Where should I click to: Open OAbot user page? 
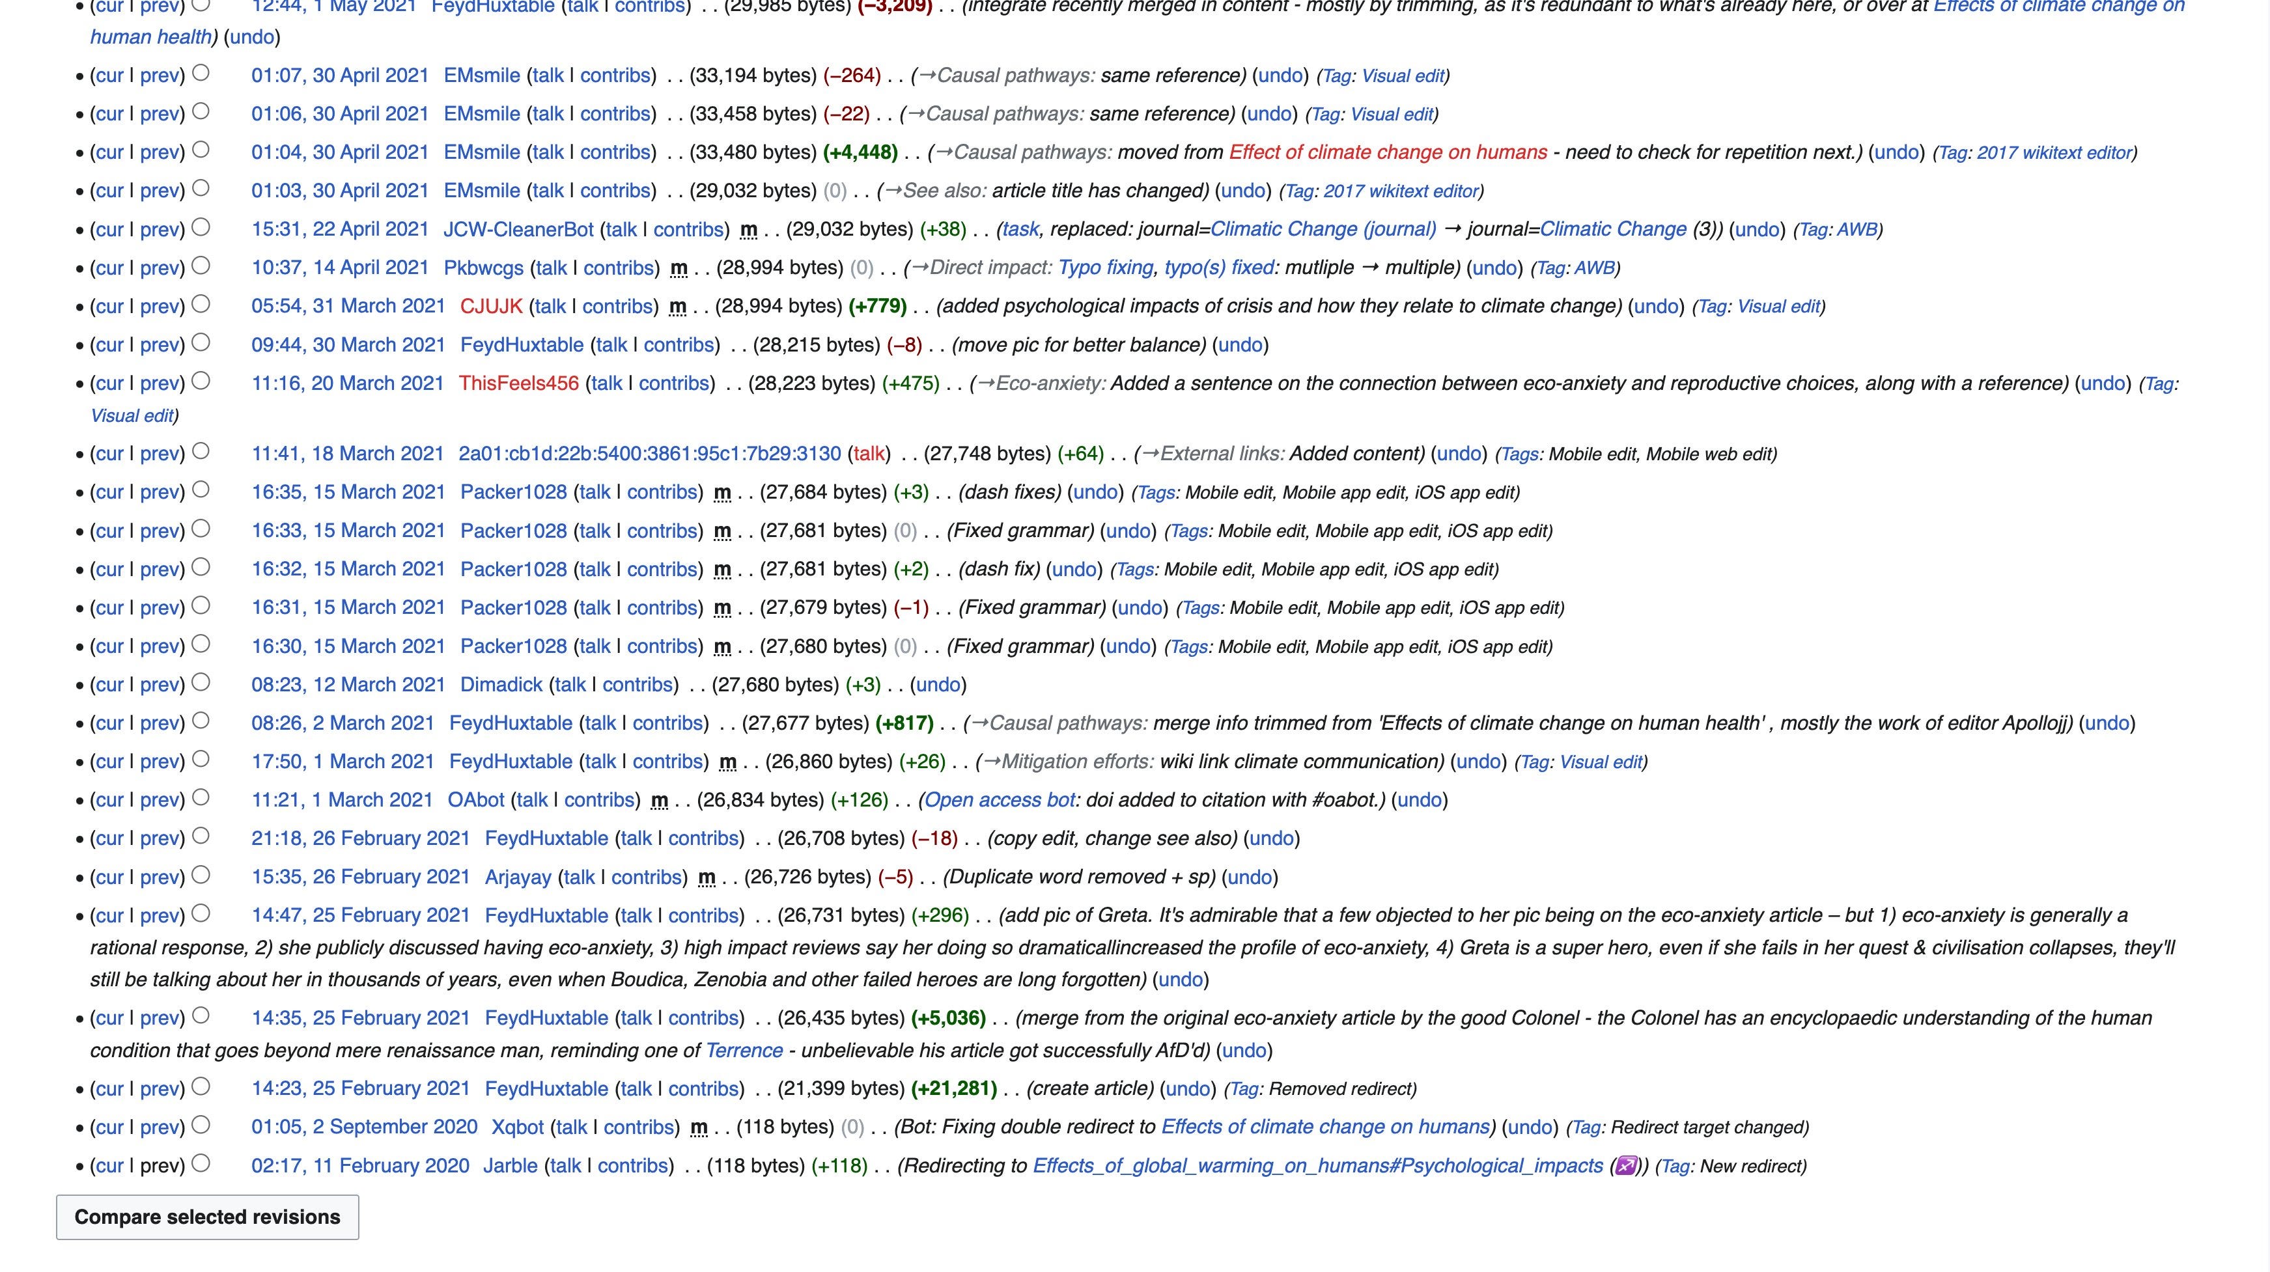tap(476, 800)
